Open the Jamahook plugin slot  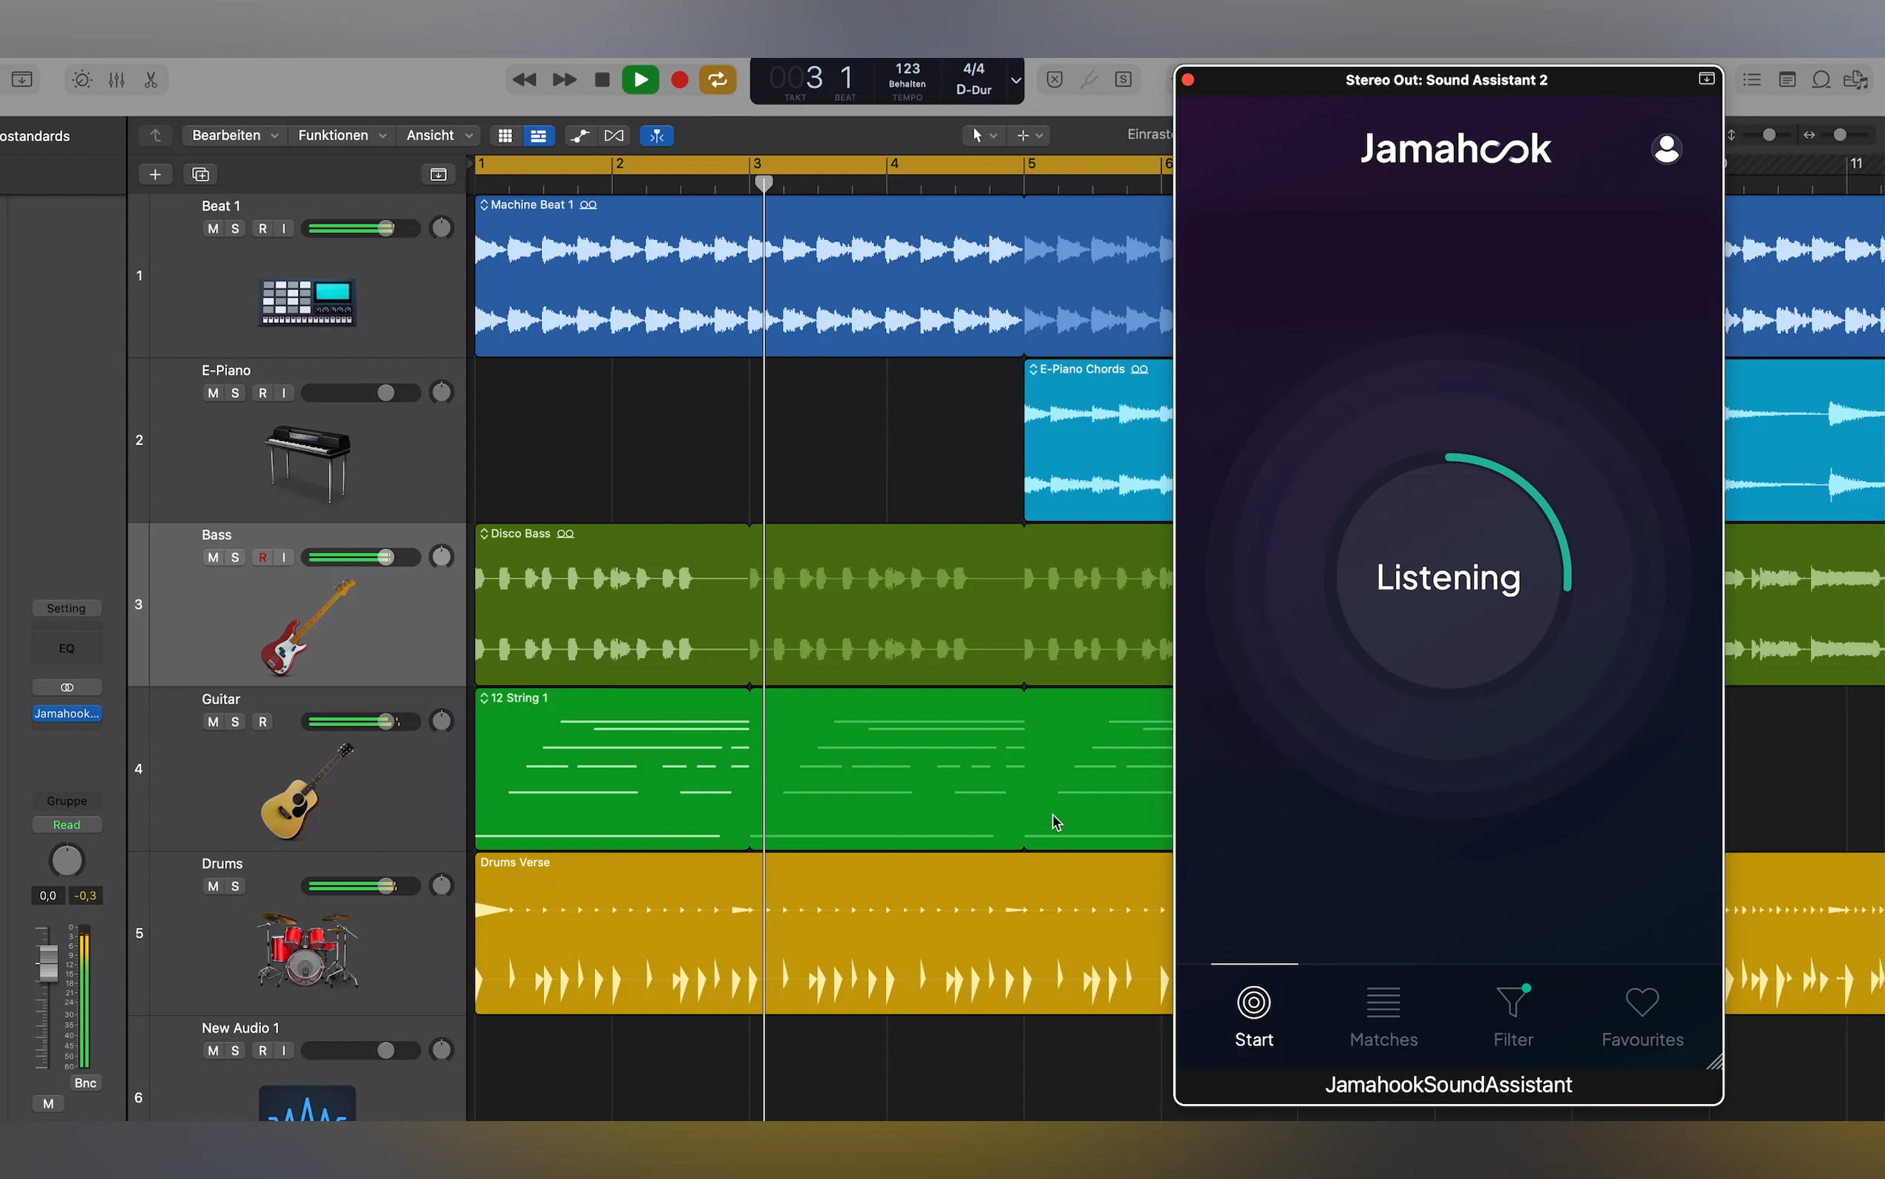pos(66,713)
